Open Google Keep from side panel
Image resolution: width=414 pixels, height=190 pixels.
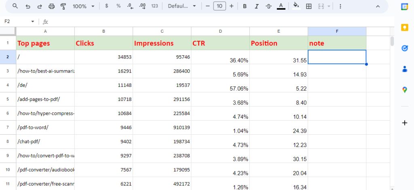tap(404, 27)
